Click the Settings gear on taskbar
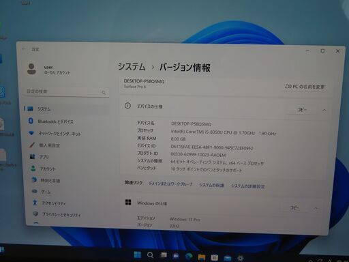Screen dimensions: 349x262 [240, 259]
